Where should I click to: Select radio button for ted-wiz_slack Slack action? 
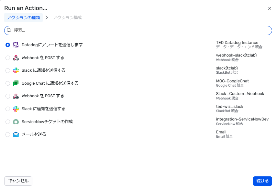(x=8, y=109)
